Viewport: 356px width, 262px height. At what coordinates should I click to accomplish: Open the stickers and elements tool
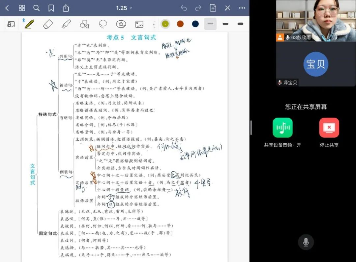[x=121, y=24]
